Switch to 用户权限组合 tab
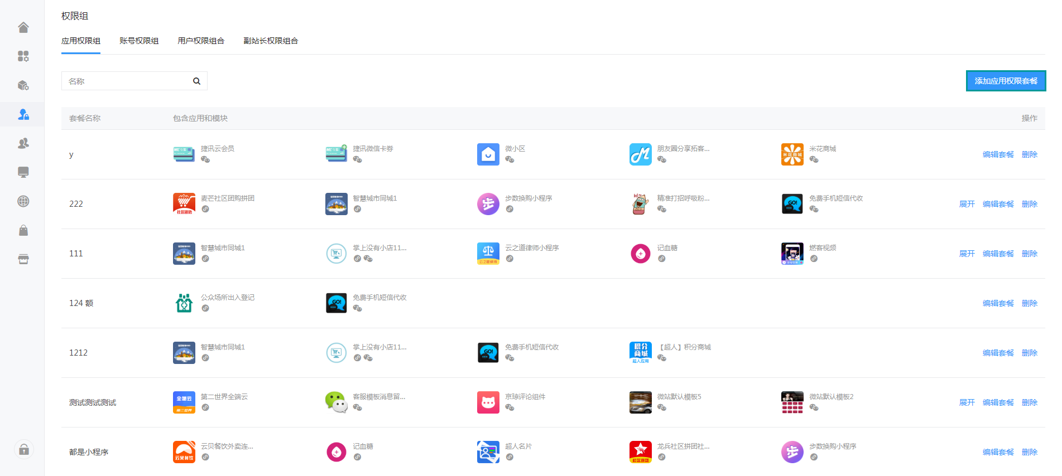1062x476 pixels. 201,41
